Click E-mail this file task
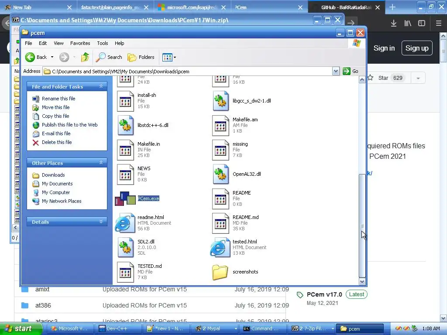The width and height of the screenshot is (447, 335). [56, 133]
